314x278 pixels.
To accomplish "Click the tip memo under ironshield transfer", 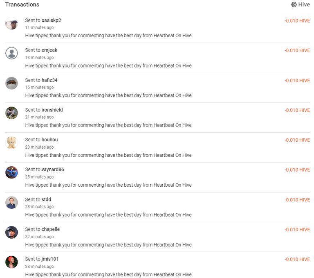I will pos(108,125).
